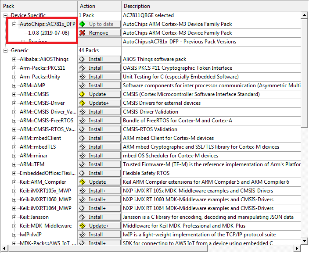
Task: Remove AutoChips pack version 1.0.8
Action: tap(100, 33)
